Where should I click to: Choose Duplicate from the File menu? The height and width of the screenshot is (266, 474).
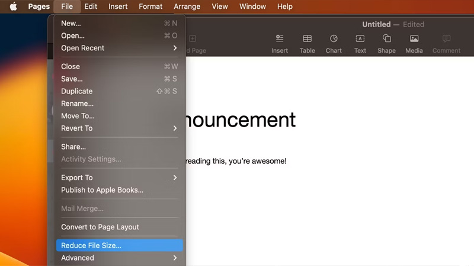point(77,91)
